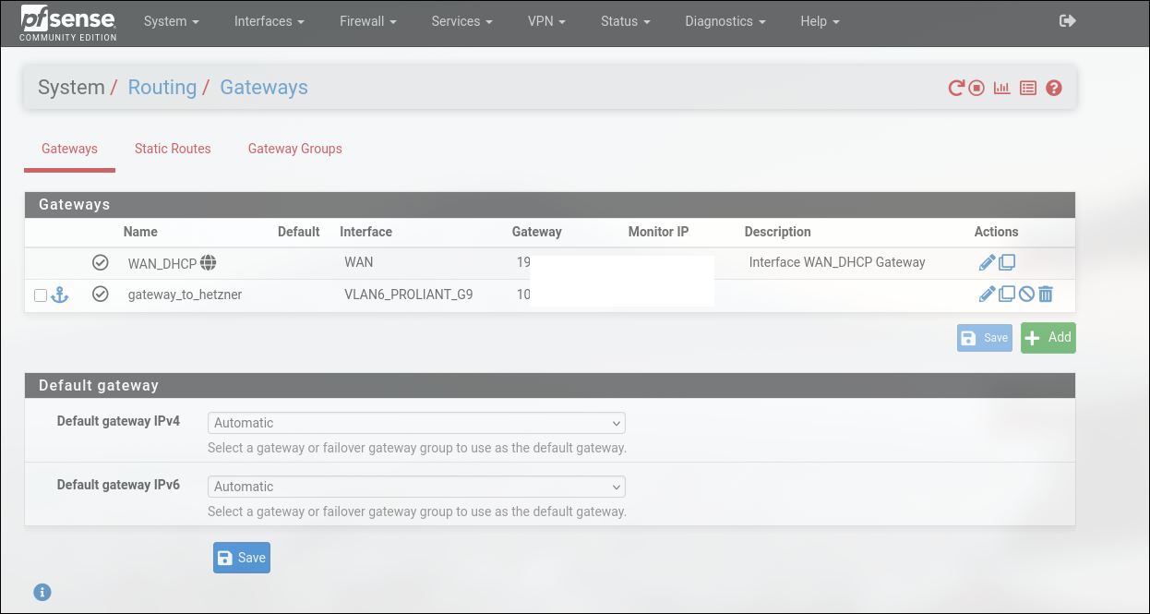The height and width of the screenshot is (614, 1150).
Task: Open the Default gateway IPv4 dropdown
Action: tap(416, 423)
